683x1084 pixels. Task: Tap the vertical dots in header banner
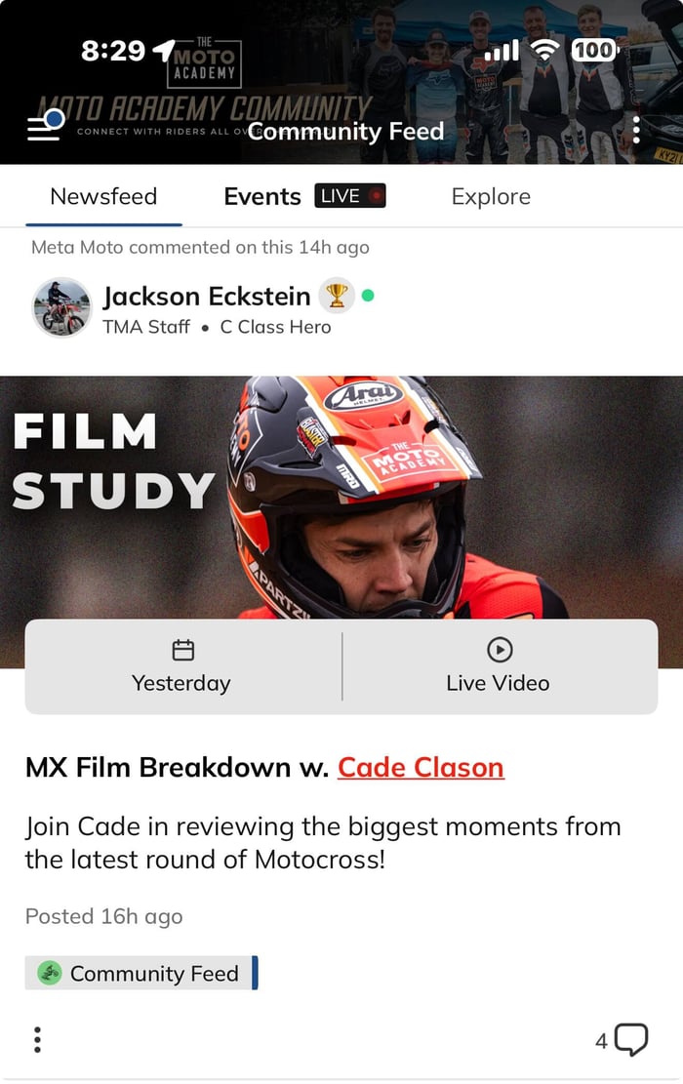click(x=636, y=130)
